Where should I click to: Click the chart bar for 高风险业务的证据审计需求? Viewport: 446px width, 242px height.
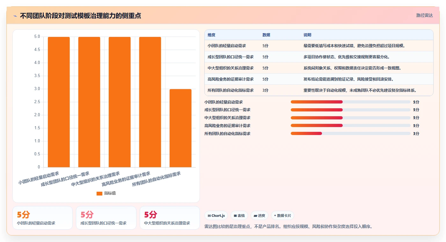tap(150, 102)
